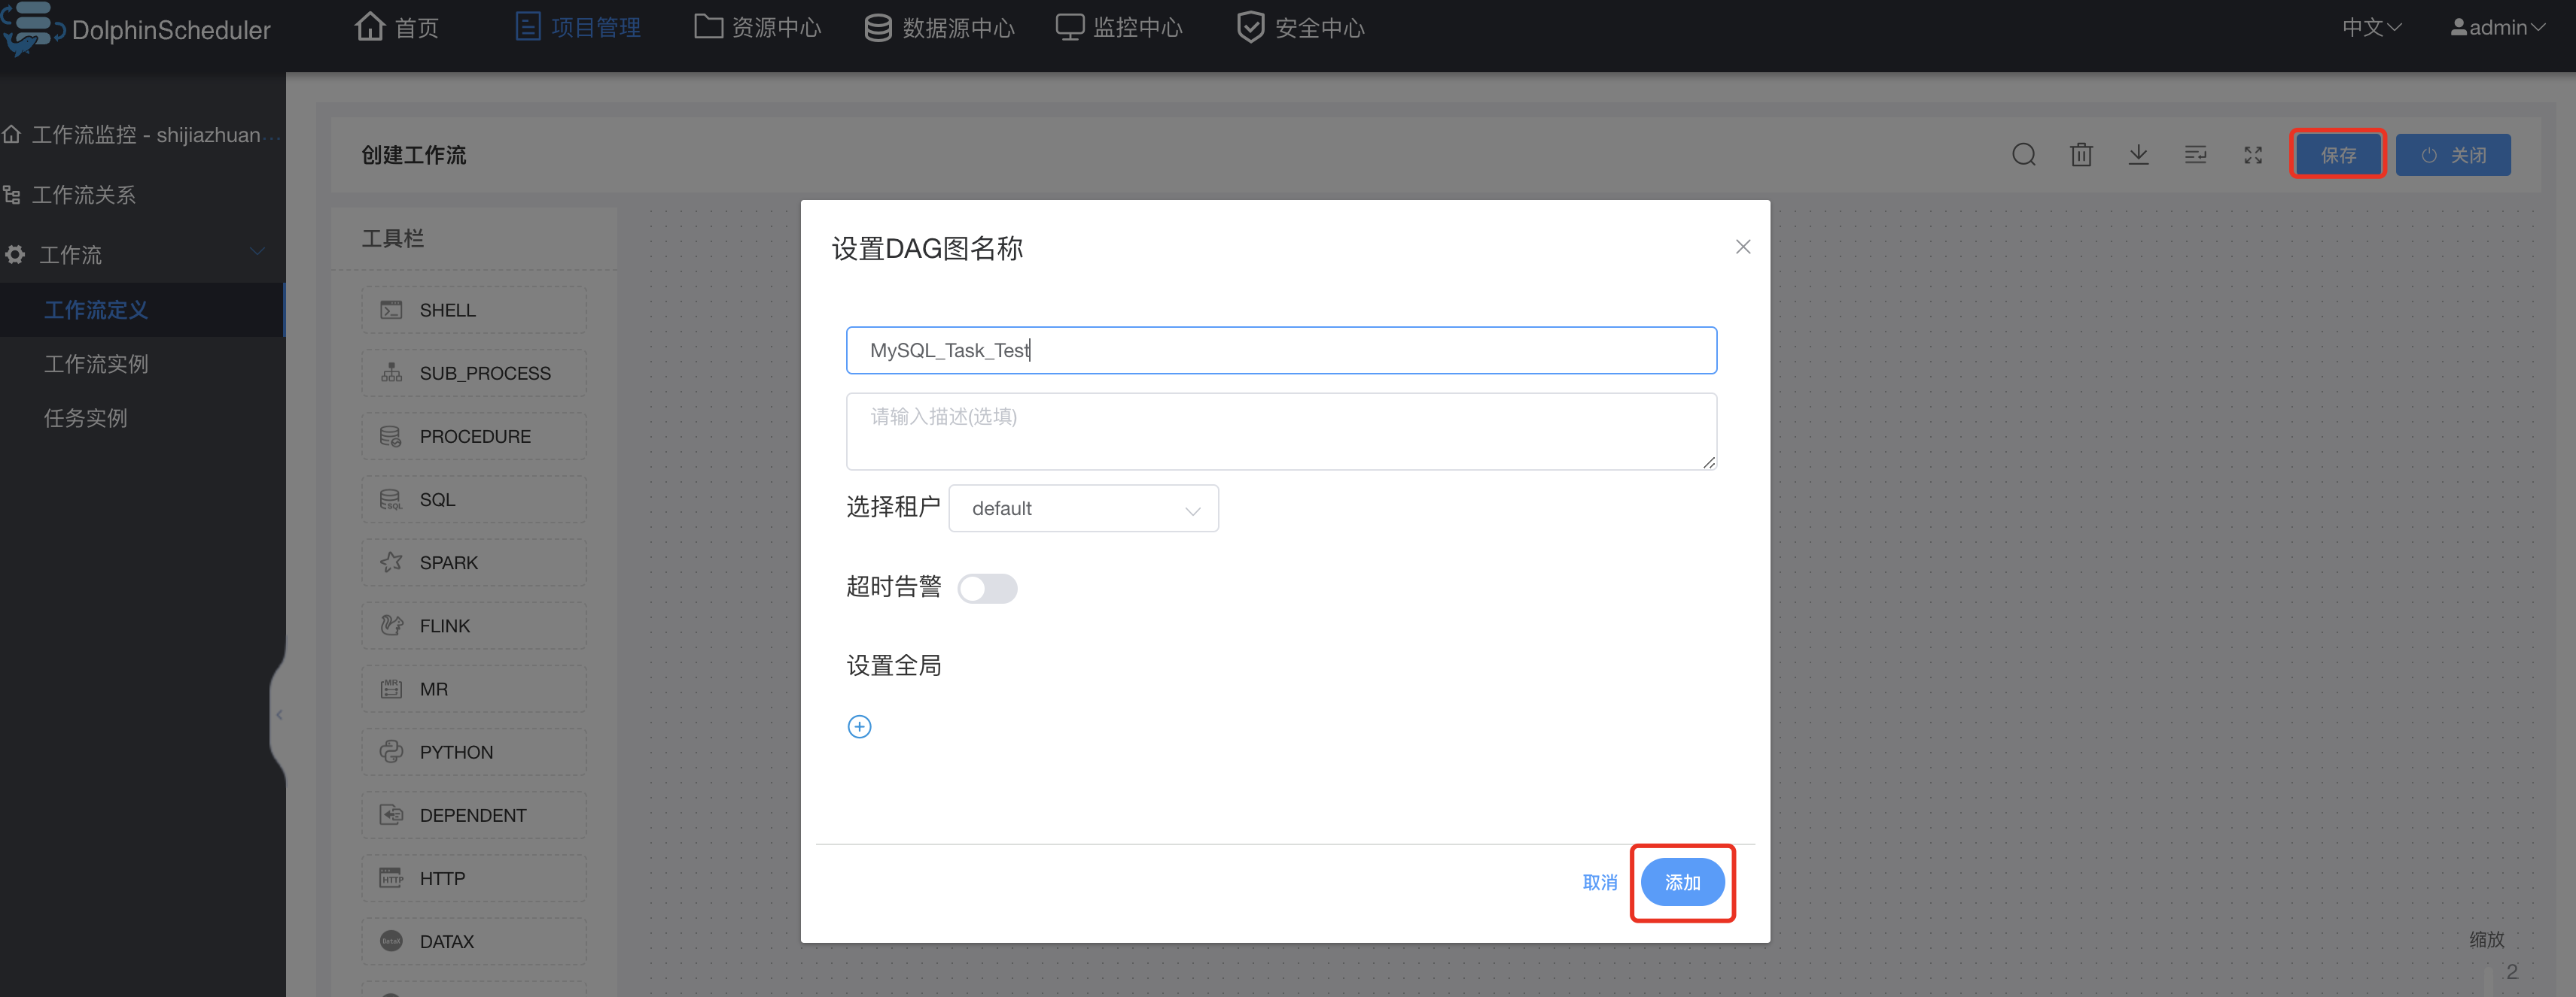
Task: Click the fullscreen expand icon
Action: point(2252,155)
